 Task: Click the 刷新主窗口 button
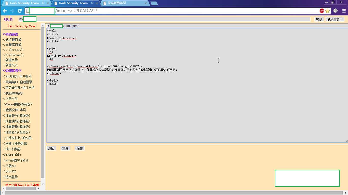335,19
